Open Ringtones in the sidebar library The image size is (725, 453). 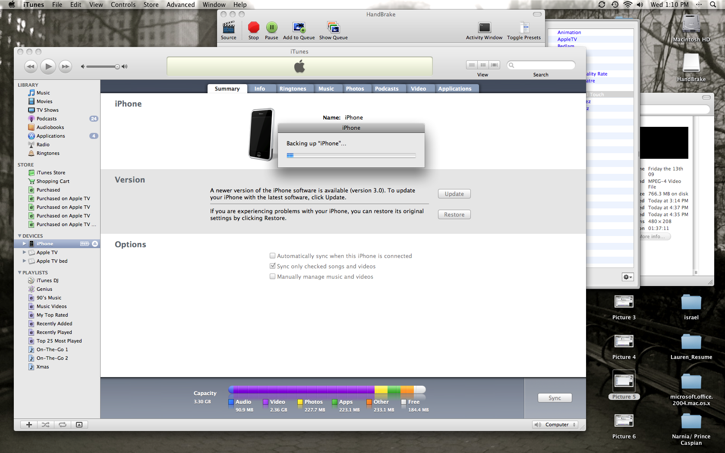point(48,153)
